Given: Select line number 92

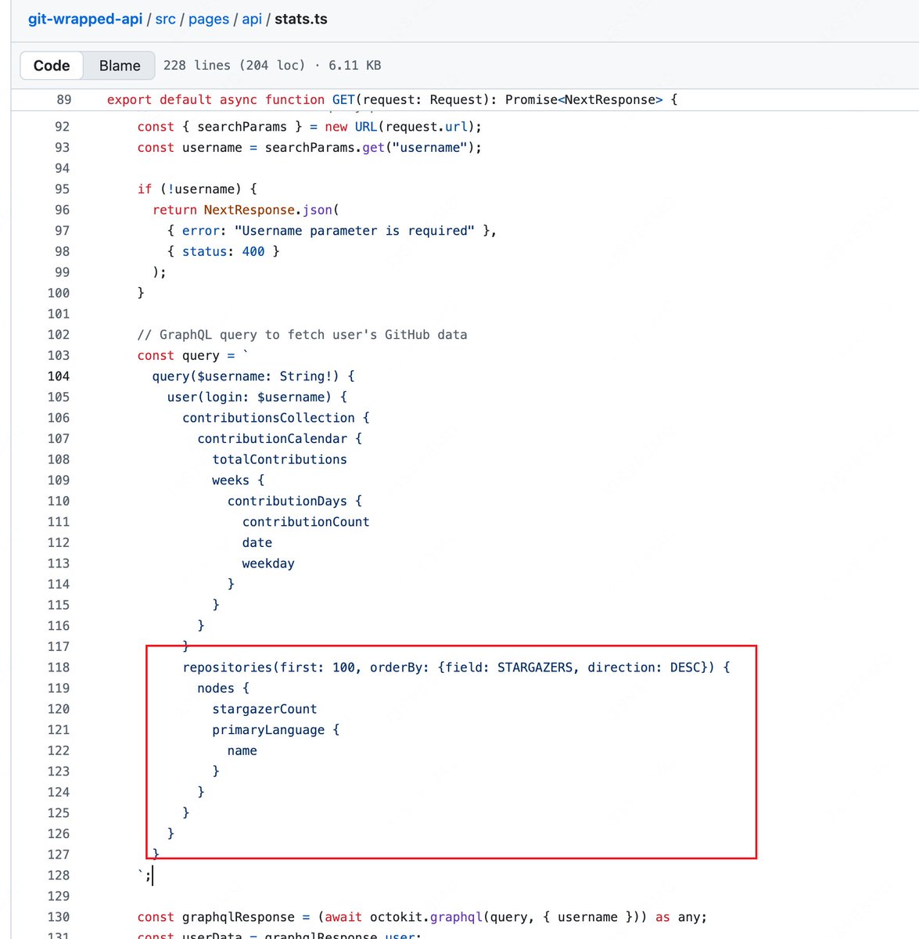Looking at the screenshot, I should coord(62,127).
